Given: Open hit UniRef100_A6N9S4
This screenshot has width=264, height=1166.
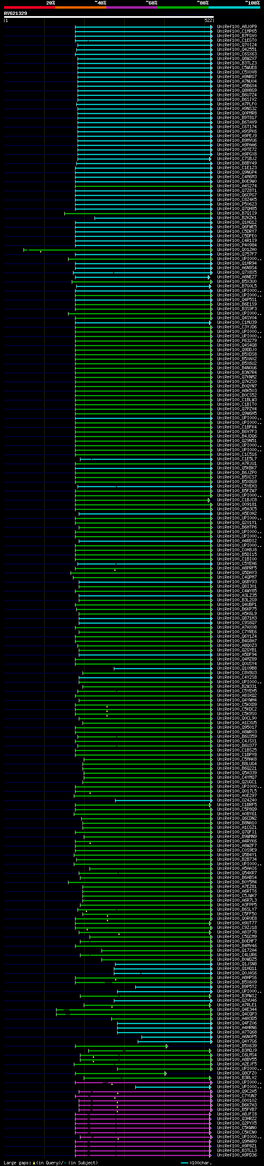Looking at the screenshot, I should coord(236,268).
